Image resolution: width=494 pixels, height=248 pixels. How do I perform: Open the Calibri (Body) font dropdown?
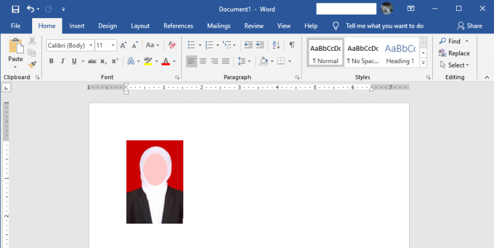coord(91,46)
